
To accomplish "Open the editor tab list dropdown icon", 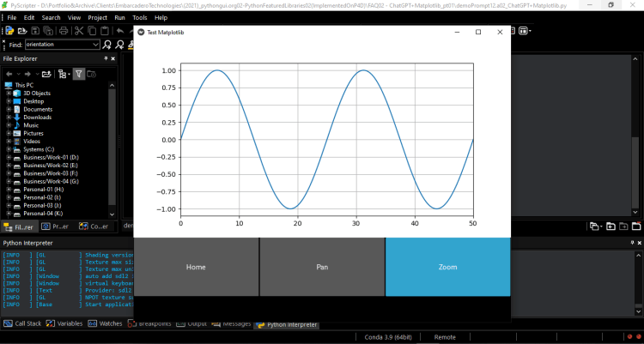I will (x=594, y=226).
